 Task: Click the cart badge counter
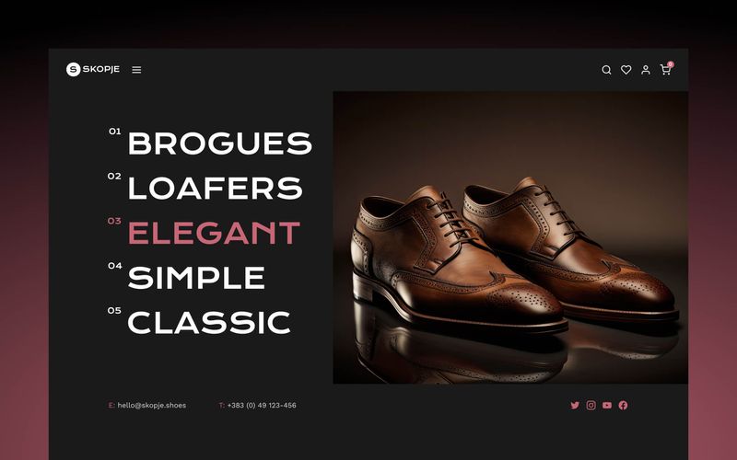[671, 64]
